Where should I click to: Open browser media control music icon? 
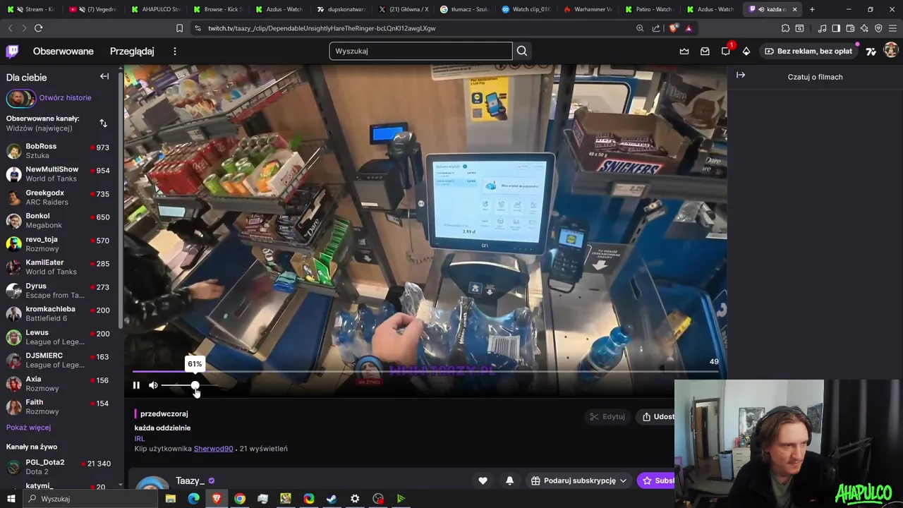pyautogui.click(x=822, y=28)
